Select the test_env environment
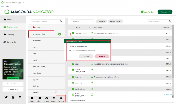Viewport: 176px width, 104px height. (x=47, y=86)
